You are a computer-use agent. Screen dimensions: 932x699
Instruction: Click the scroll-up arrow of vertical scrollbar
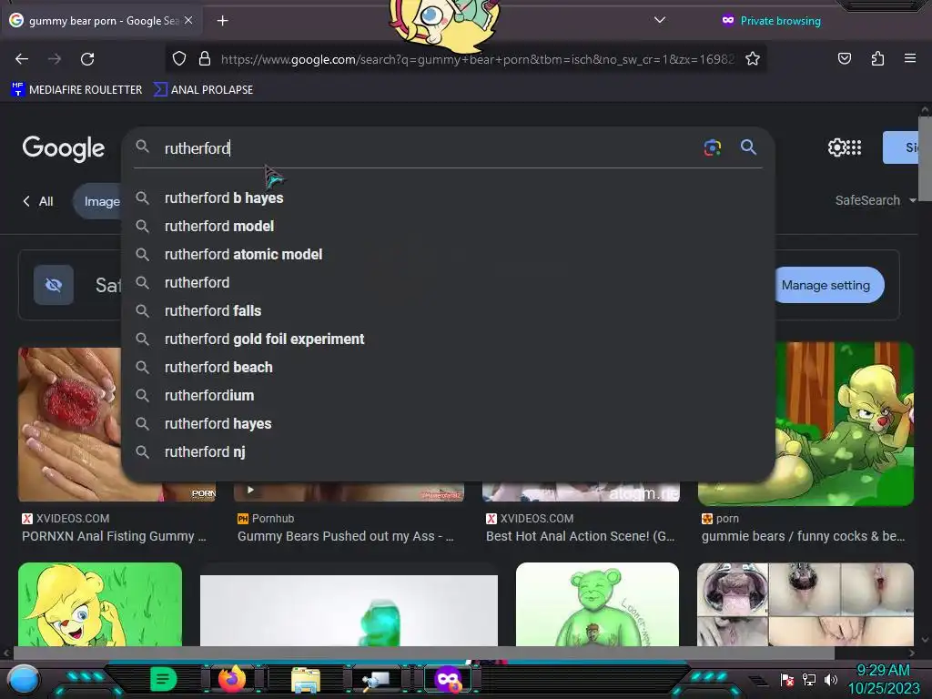point(925,110)
